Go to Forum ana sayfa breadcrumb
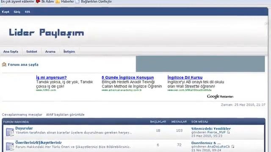 point(23,65)
